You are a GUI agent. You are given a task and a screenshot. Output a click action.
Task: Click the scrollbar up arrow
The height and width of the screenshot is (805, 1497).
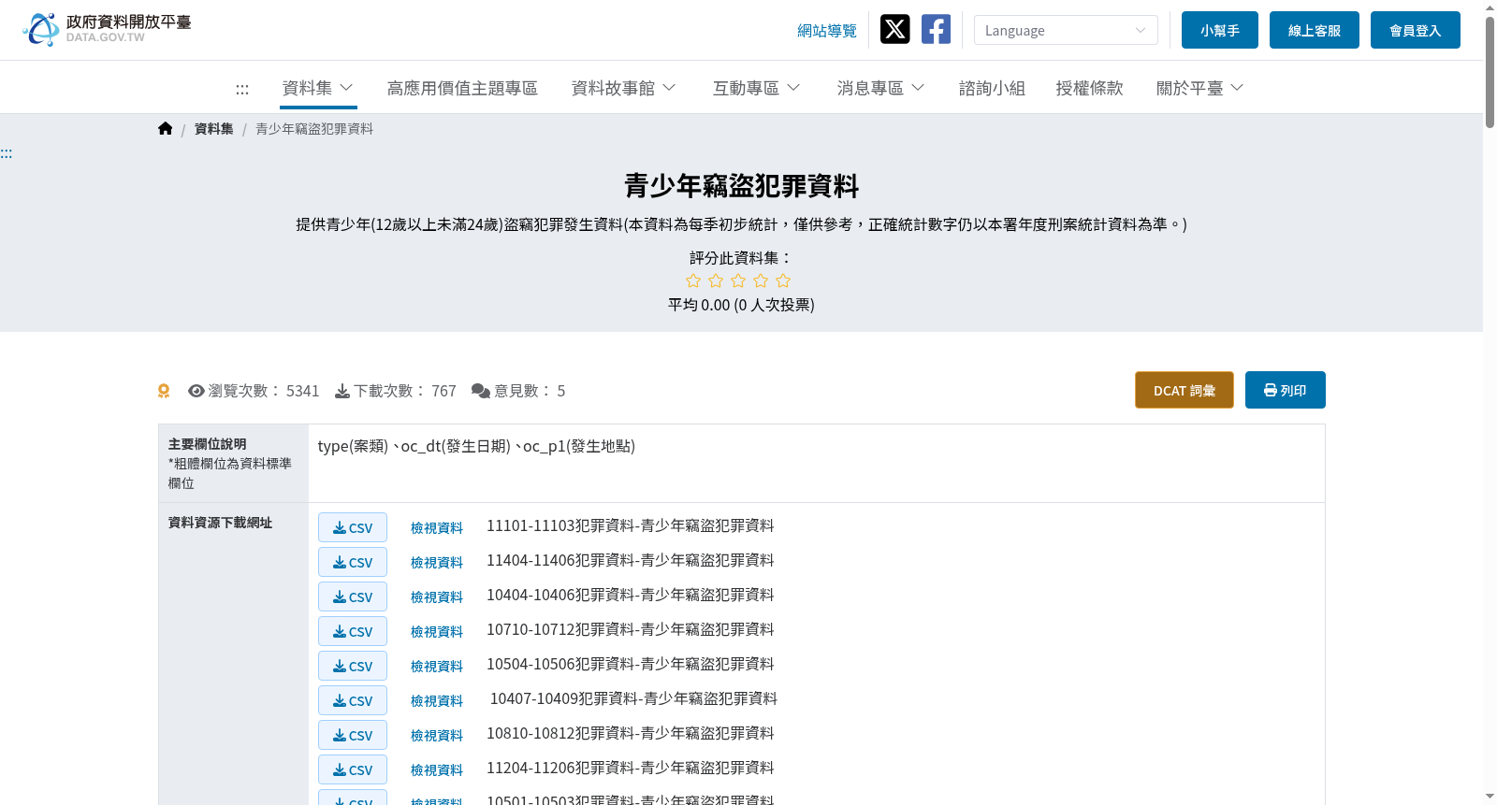coord(1490,7)
